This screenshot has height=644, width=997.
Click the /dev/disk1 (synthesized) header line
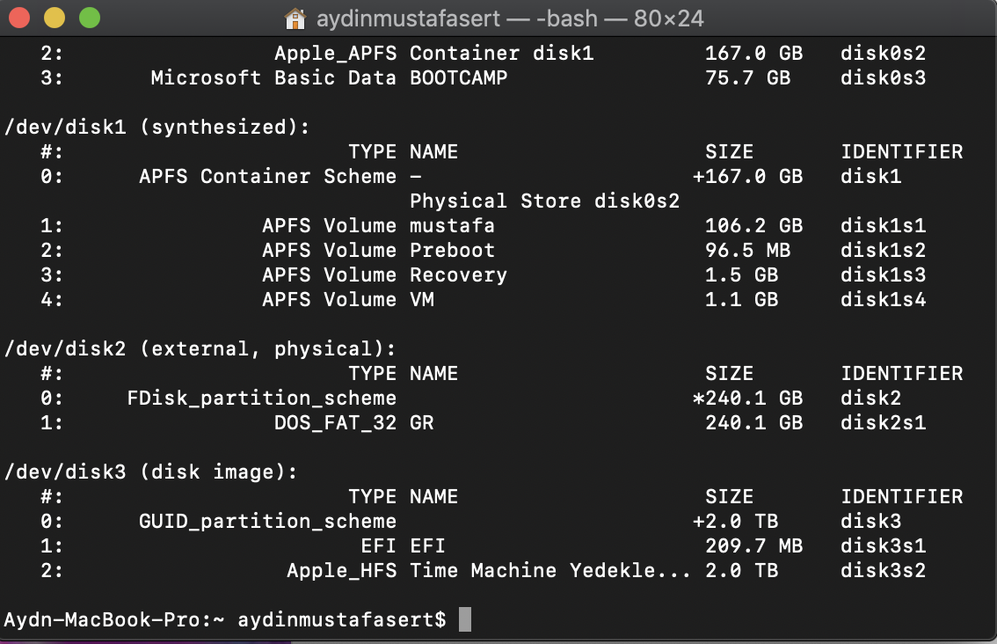point(157,127)
